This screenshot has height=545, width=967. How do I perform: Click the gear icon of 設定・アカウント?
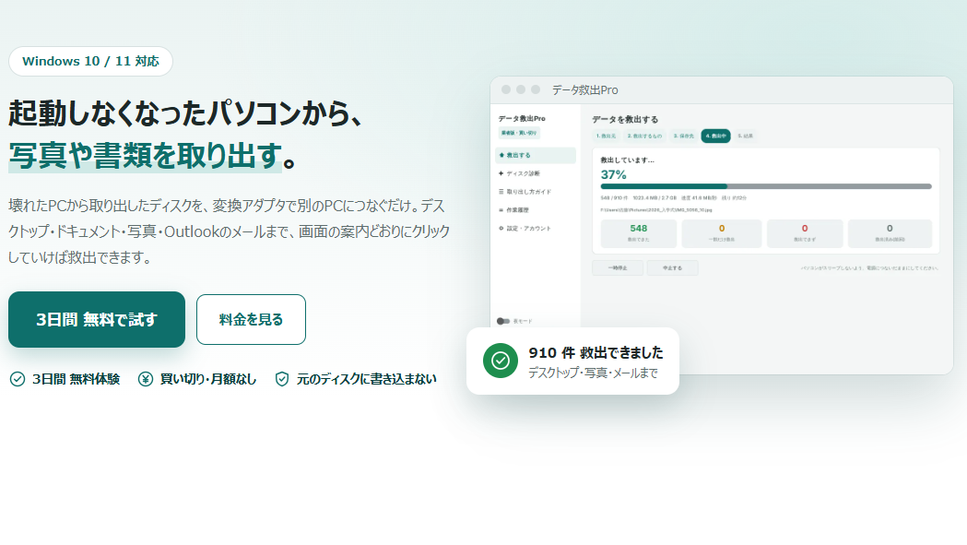[501, 229]
